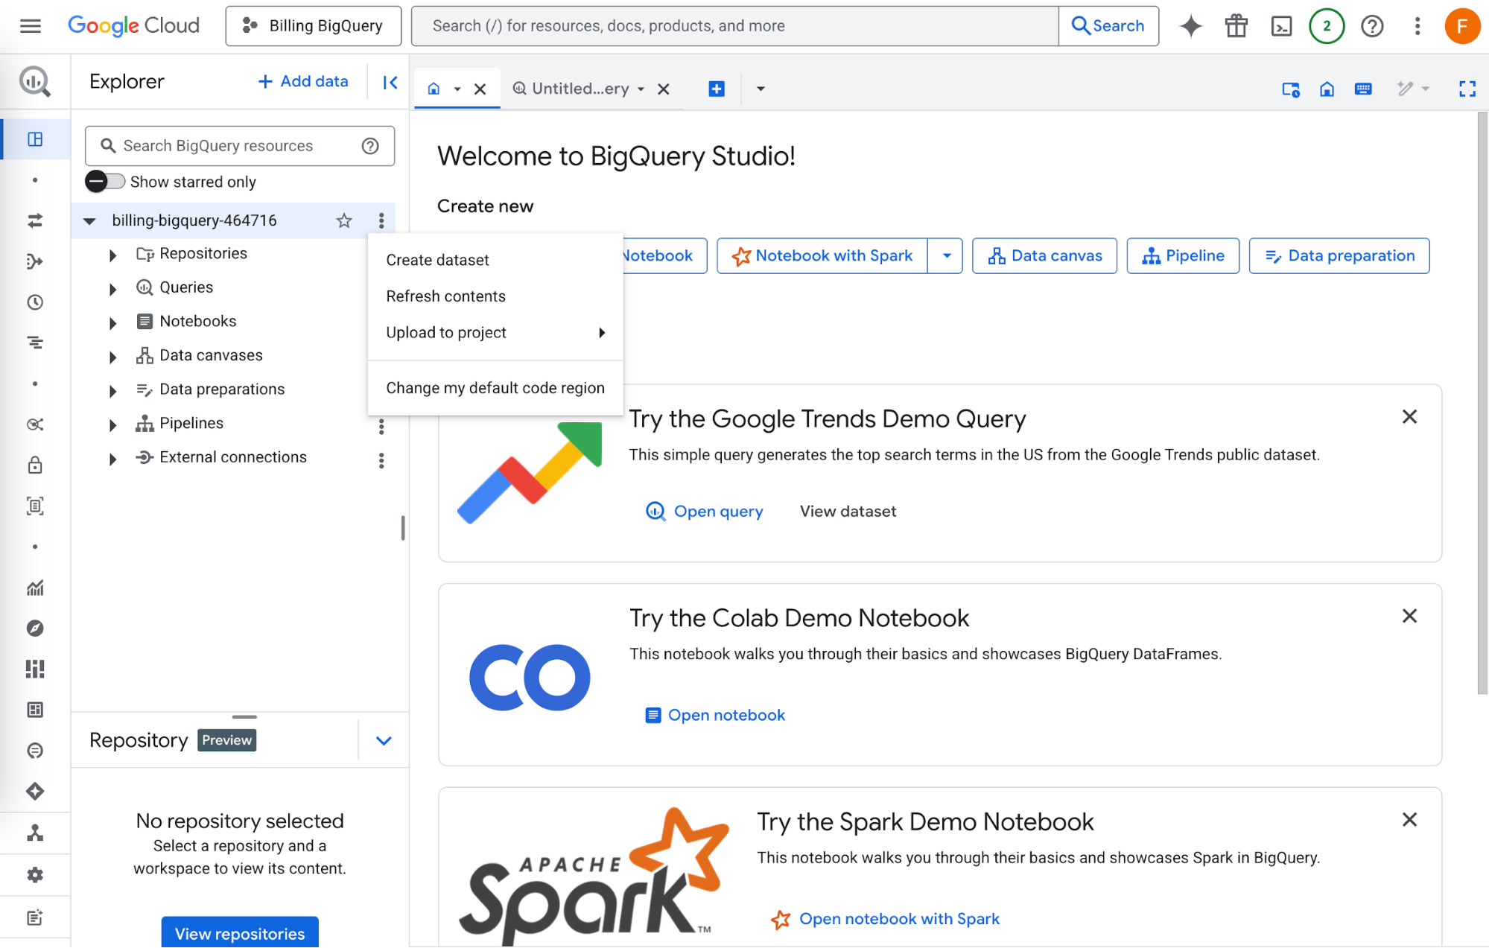Screen dimensions: 1489x948
Task: Create a new Data preparation
Action: (x=1339, y=256)
